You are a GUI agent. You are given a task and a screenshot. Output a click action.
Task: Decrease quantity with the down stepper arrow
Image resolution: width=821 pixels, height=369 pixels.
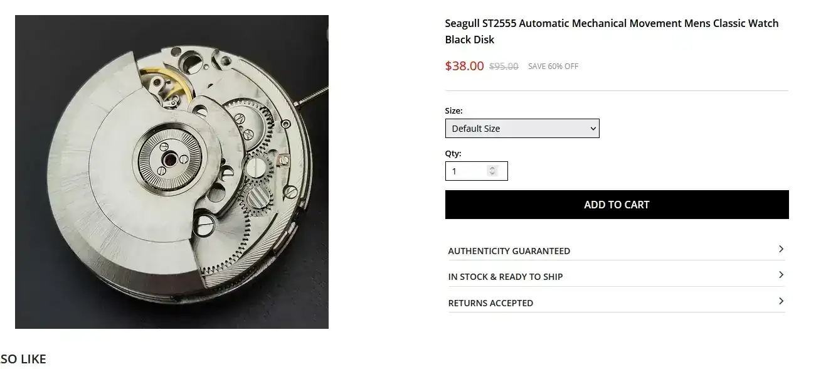tap(492, 174)
